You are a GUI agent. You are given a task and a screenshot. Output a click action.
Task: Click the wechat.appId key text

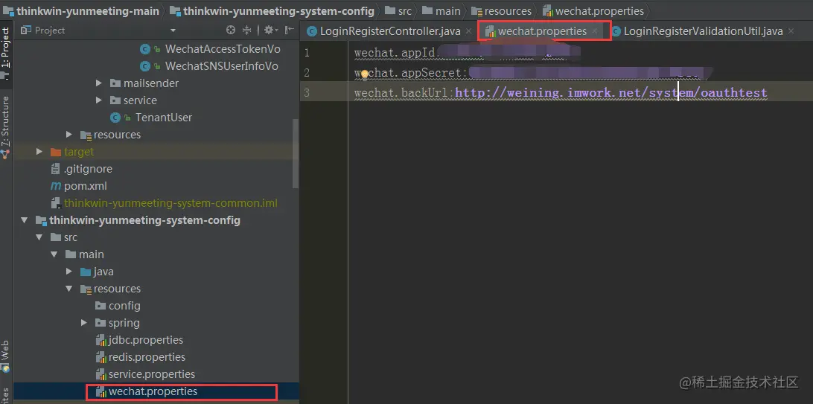coord(395,53)
